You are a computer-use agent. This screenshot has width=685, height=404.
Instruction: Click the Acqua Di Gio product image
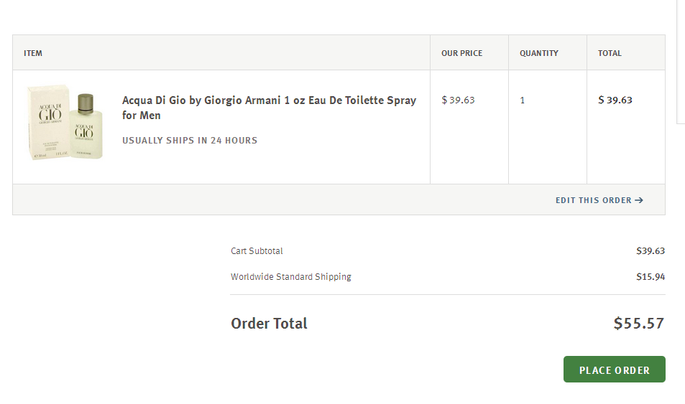[65, 122]
